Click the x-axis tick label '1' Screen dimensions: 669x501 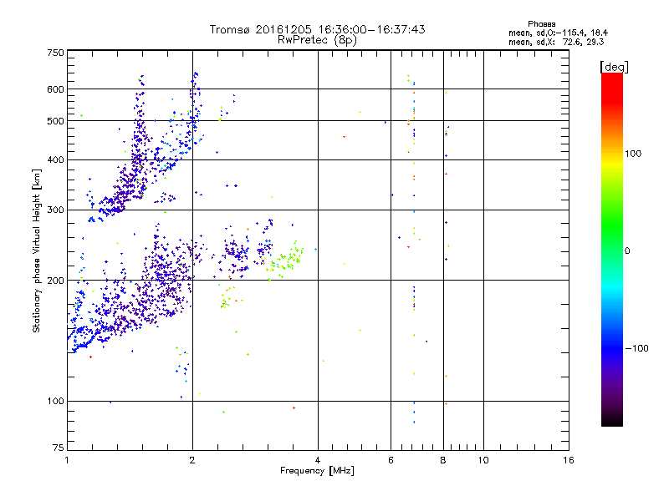[x=67, y=460]
